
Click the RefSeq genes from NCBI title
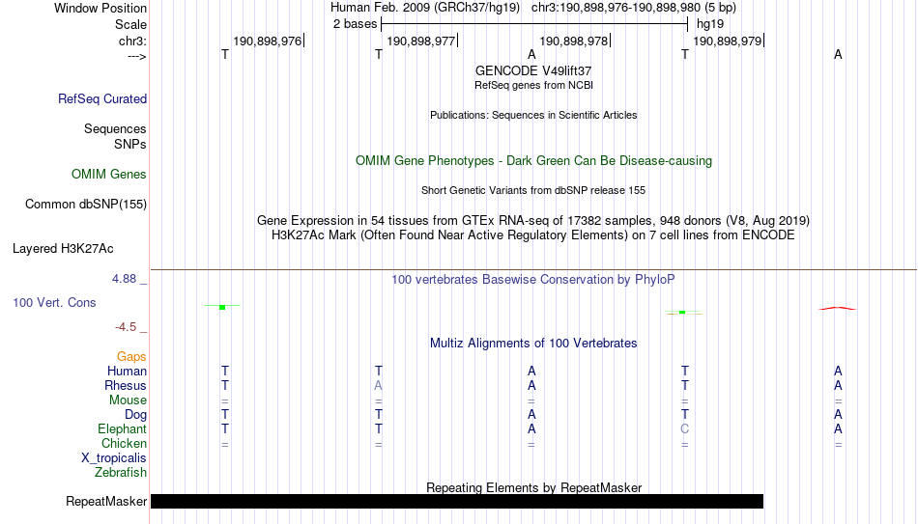point(533,85)
